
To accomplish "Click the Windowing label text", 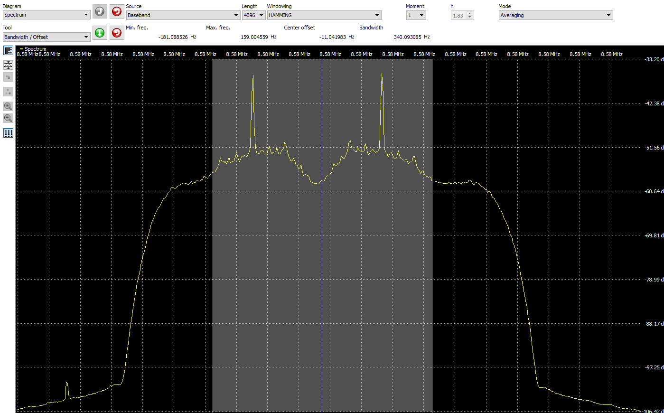I will [279, 6].
